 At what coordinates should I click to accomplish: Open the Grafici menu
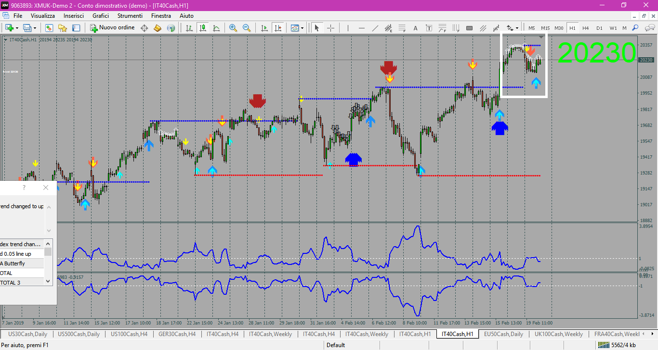pos(101,16)
